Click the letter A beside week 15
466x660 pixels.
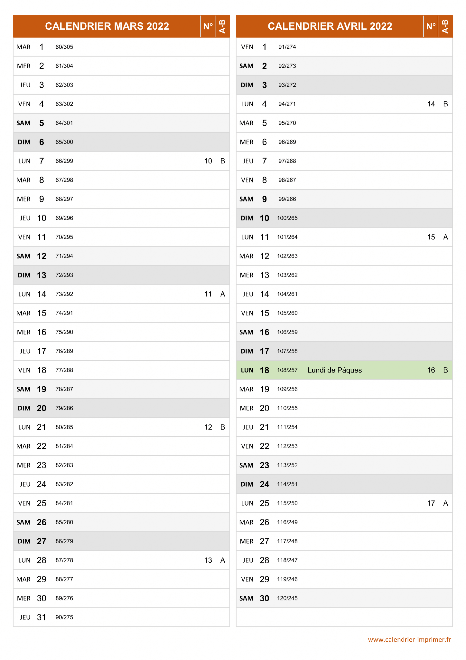coord(445,237)
